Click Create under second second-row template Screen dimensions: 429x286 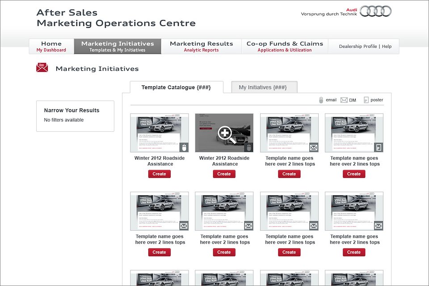coord(224,252)
